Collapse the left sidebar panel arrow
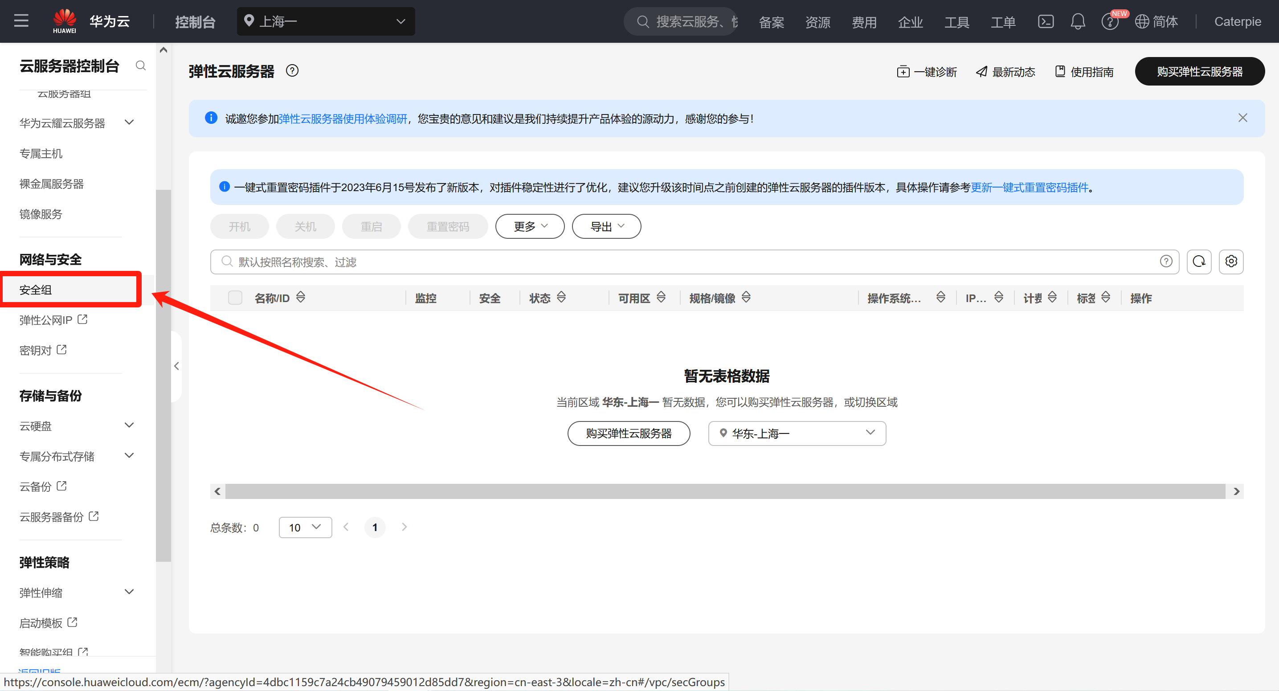The width and height of the screenshot is (1279, 691). point(176,366)
